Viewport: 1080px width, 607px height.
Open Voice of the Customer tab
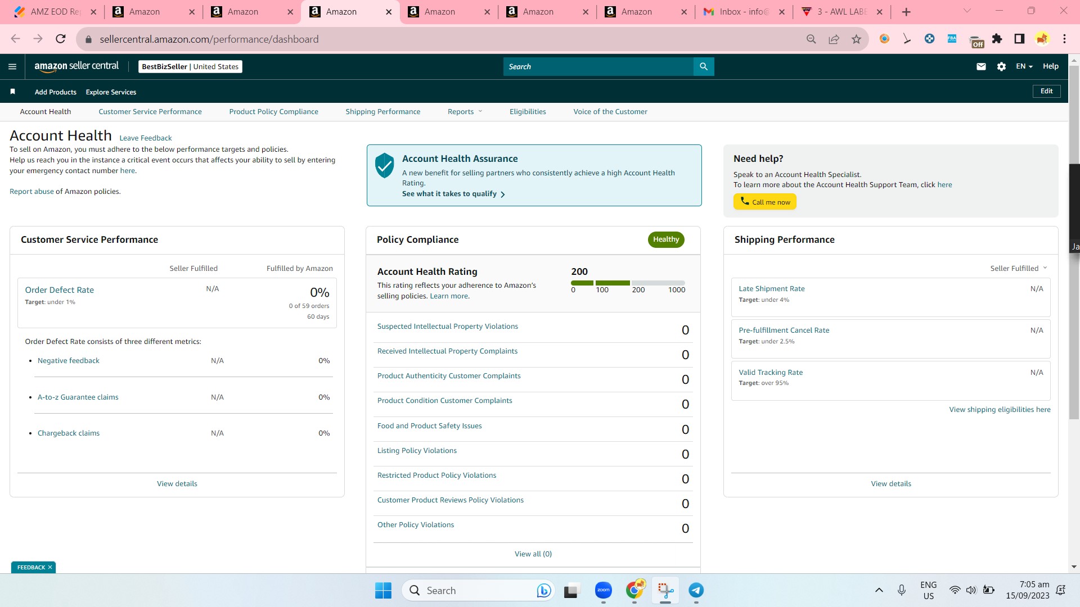pos(610,111)
